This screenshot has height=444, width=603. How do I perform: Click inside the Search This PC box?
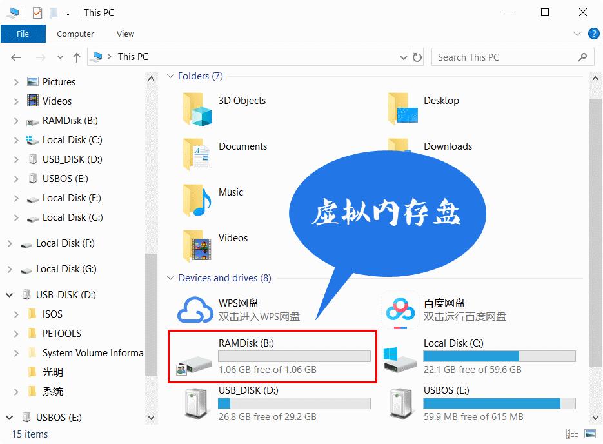[x=503, y=57]
